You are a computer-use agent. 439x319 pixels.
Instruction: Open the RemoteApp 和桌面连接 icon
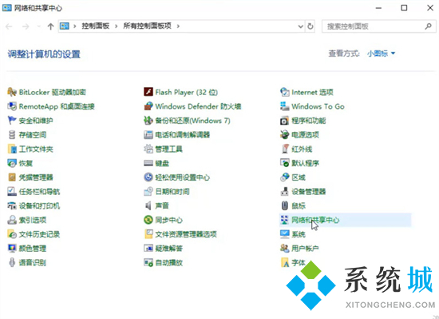point(12,106)
